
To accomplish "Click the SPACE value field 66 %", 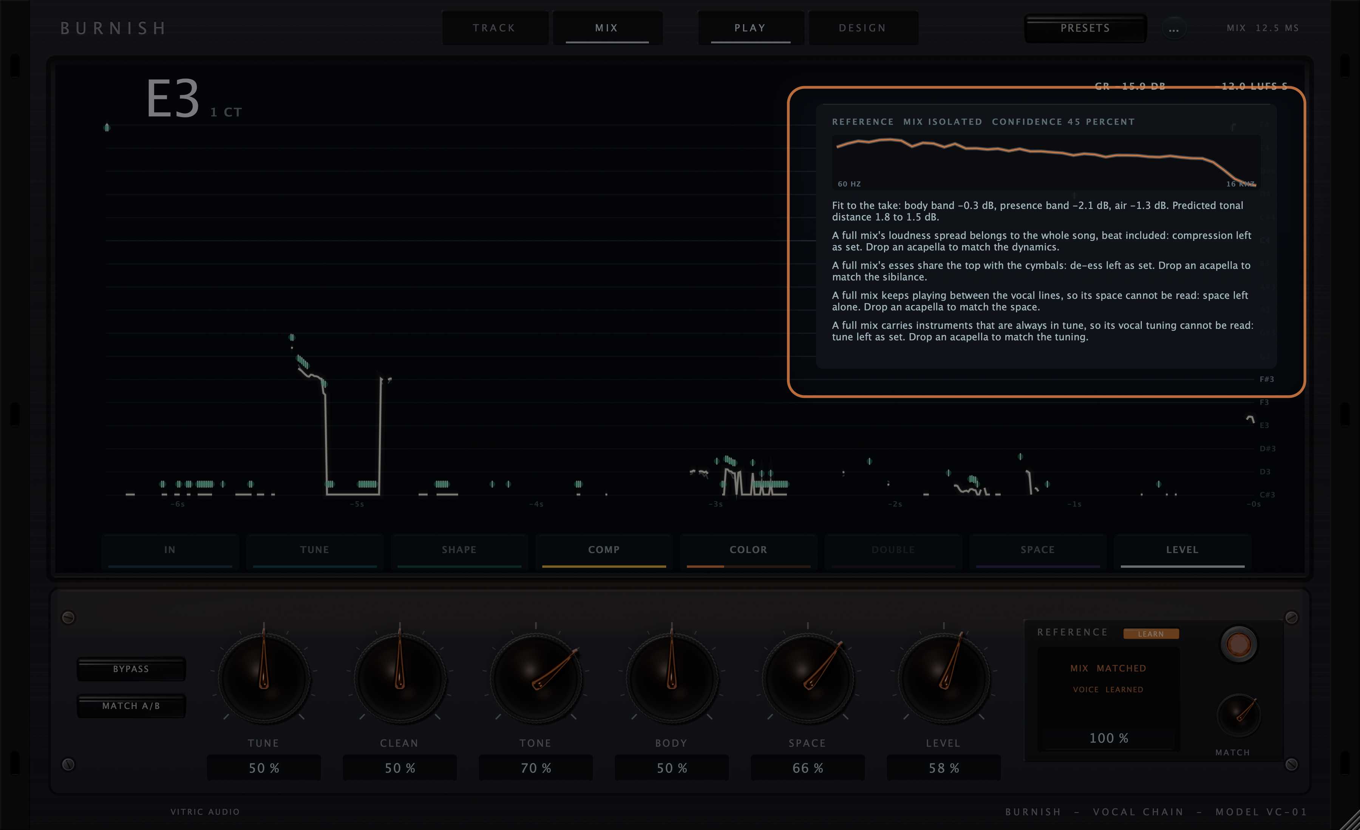I will point(808,768).
